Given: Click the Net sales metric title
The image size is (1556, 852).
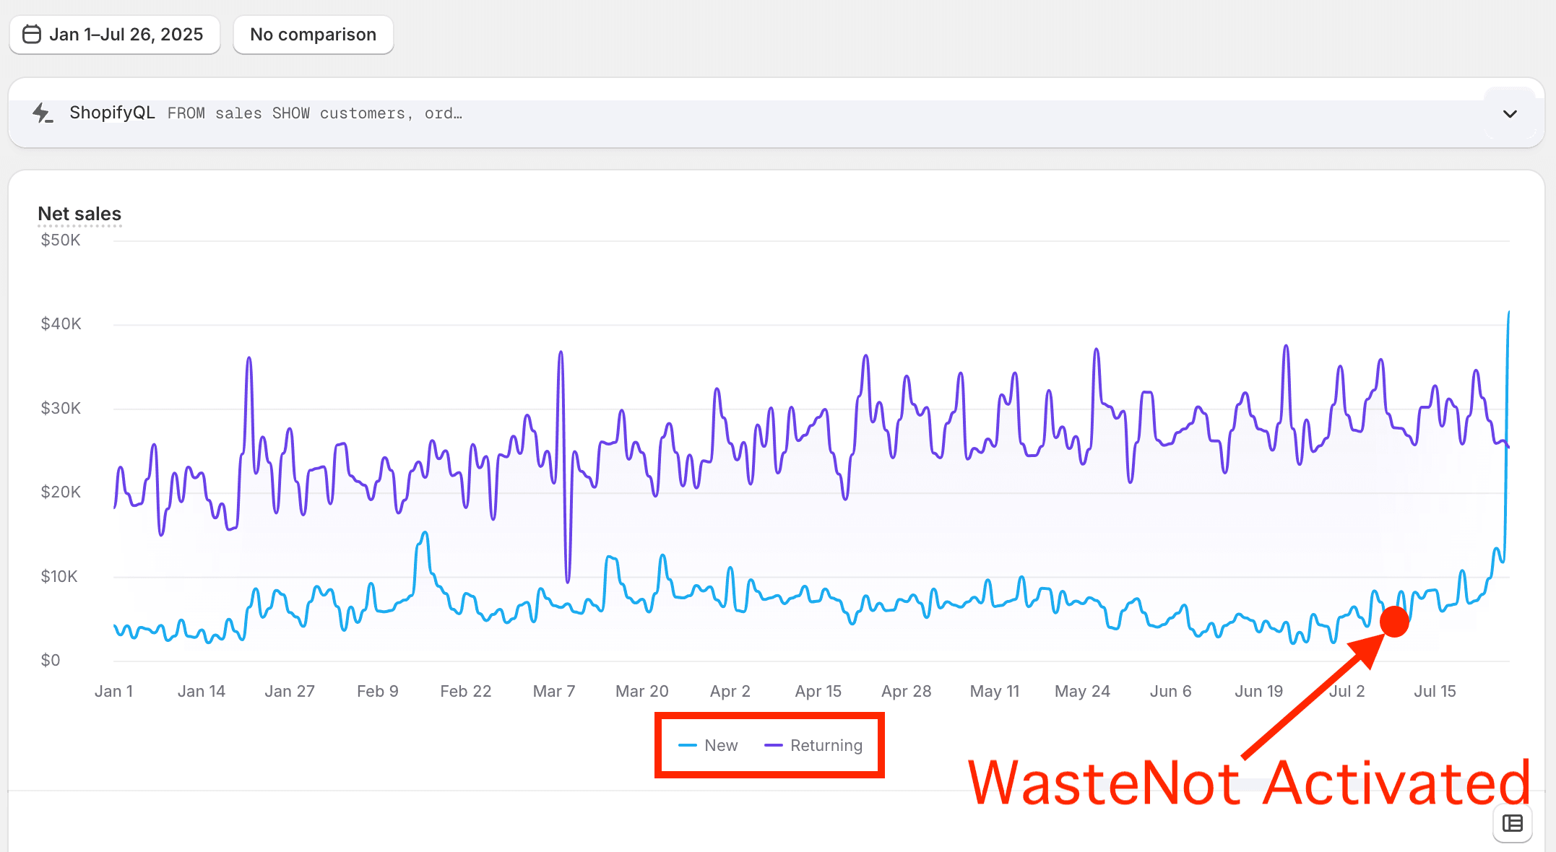Looking at the screenshot, I should click(79, 214).
